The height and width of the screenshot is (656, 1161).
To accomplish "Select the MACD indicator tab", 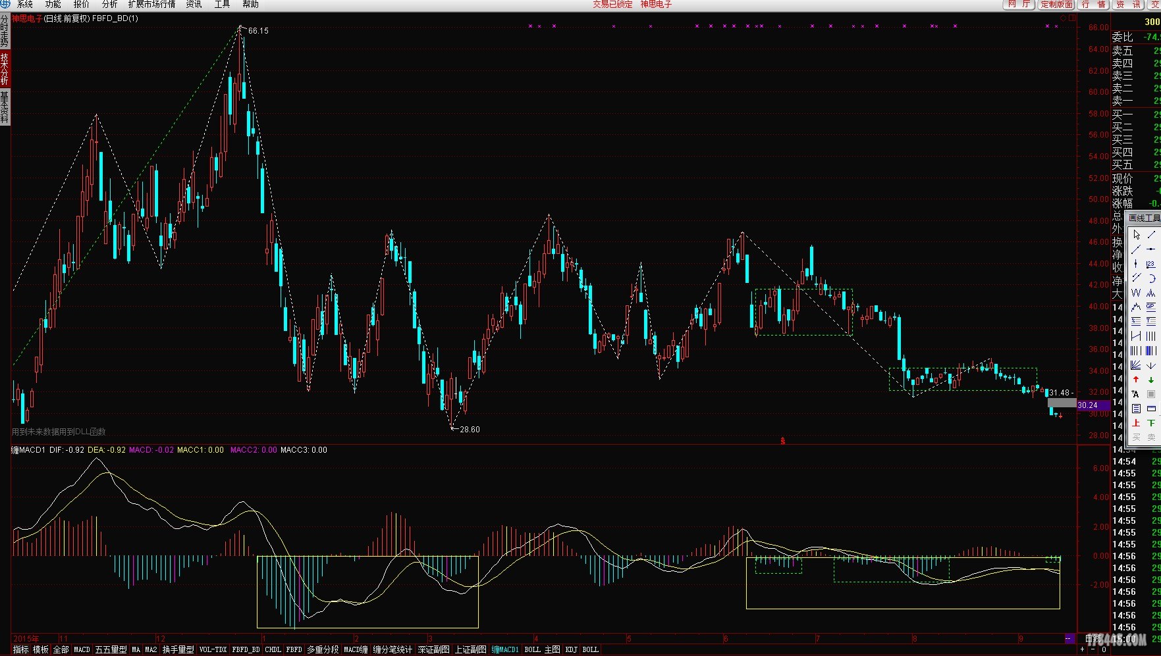I will (82, 649).
